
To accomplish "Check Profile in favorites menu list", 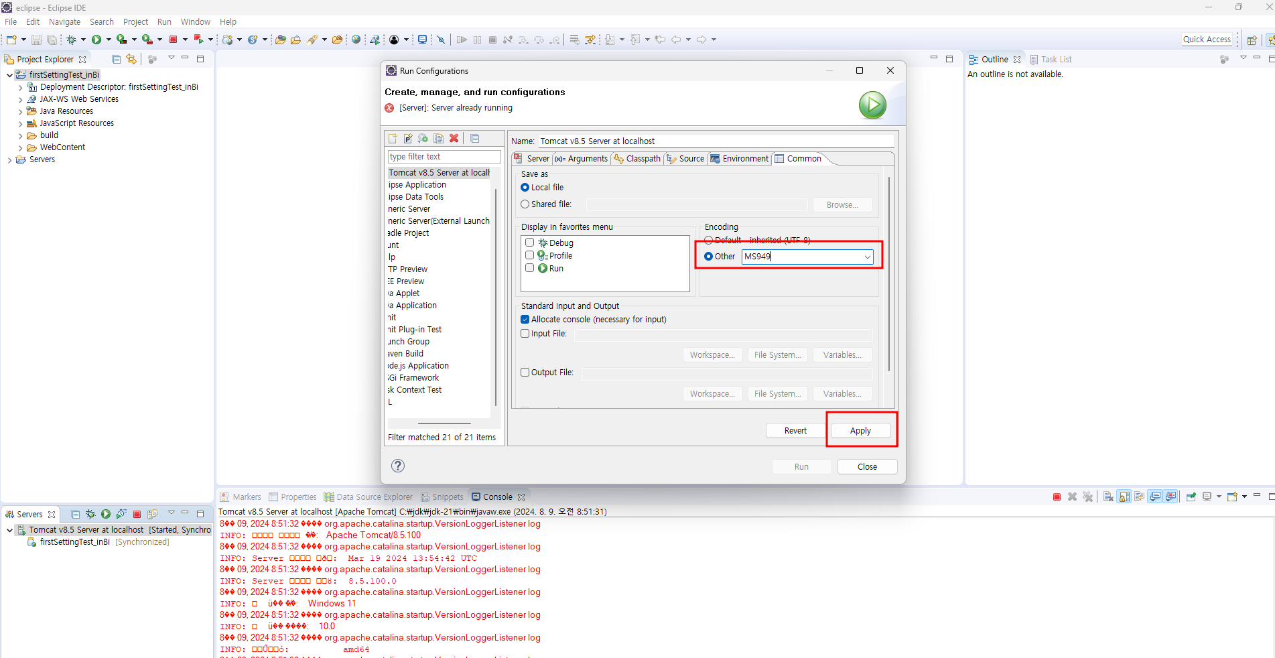I will 529,255.
